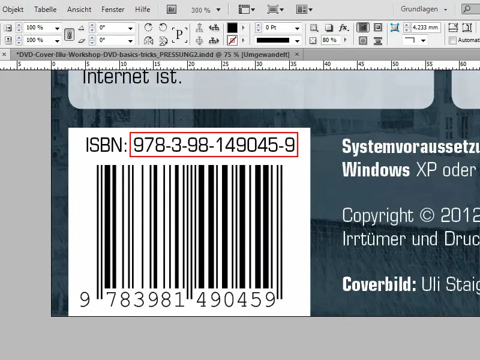This screenshot has height=360, width=480.
Task: Open the rotation angle 0° dropdown
Action: click(x=130, y=28)
